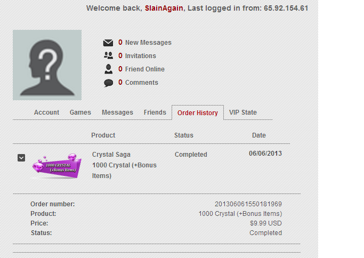This screenshot has width=364, height=258.
Task: Collapse the Crystal Saga order details
Action: 21,158
